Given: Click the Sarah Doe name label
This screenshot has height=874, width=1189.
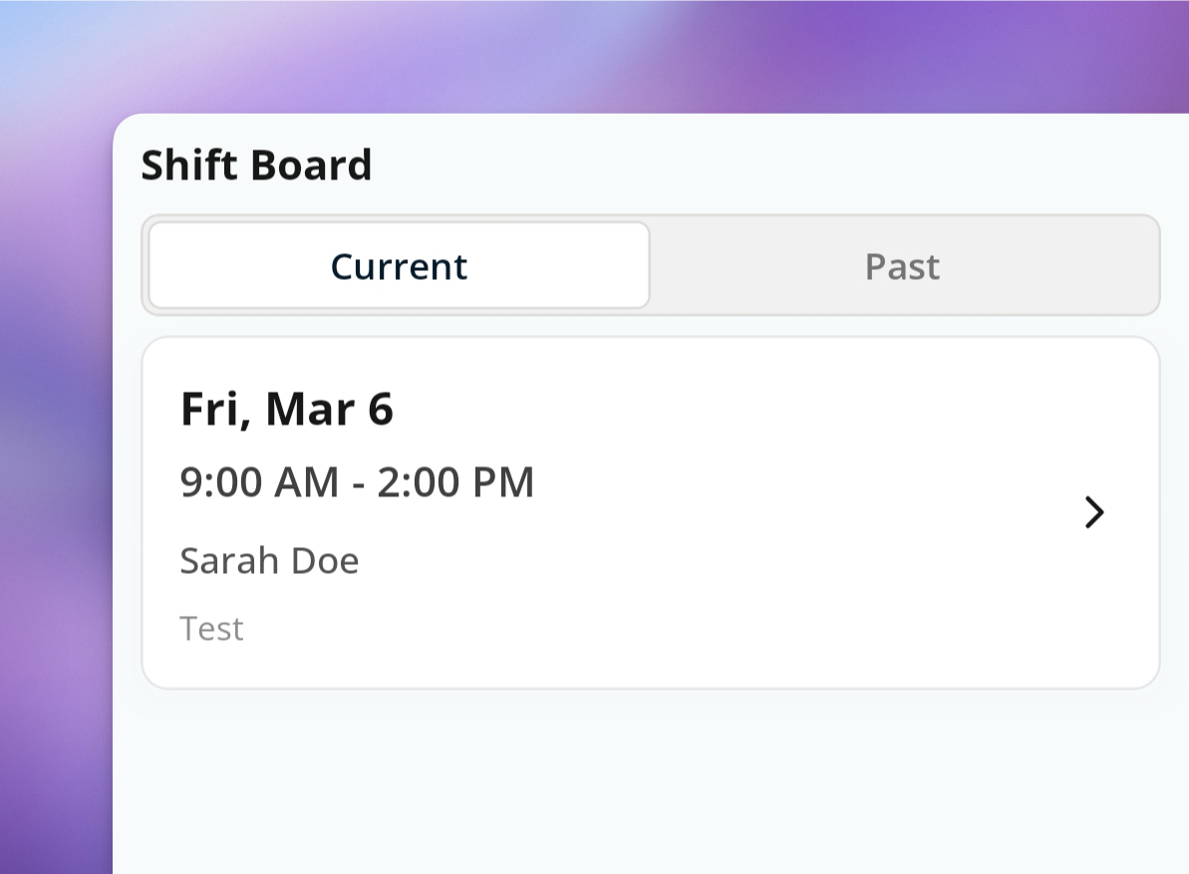Looking at the screenshot, I should tap(269, 560).
